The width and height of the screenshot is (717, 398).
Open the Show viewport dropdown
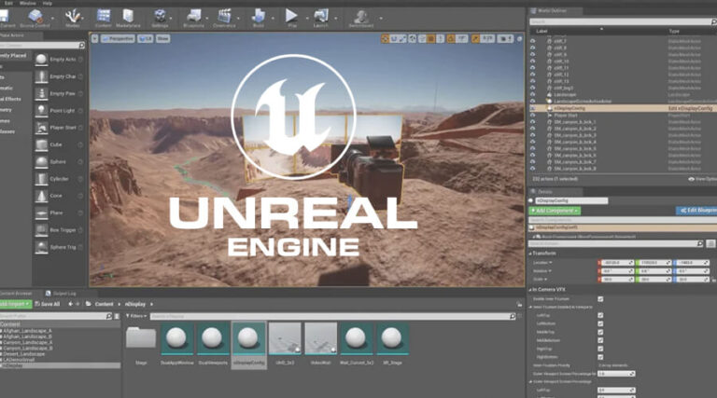tap(162, 39)
